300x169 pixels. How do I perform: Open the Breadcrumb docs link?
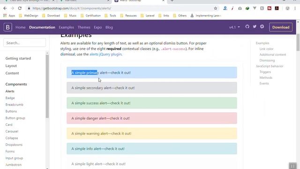point(15,105)
